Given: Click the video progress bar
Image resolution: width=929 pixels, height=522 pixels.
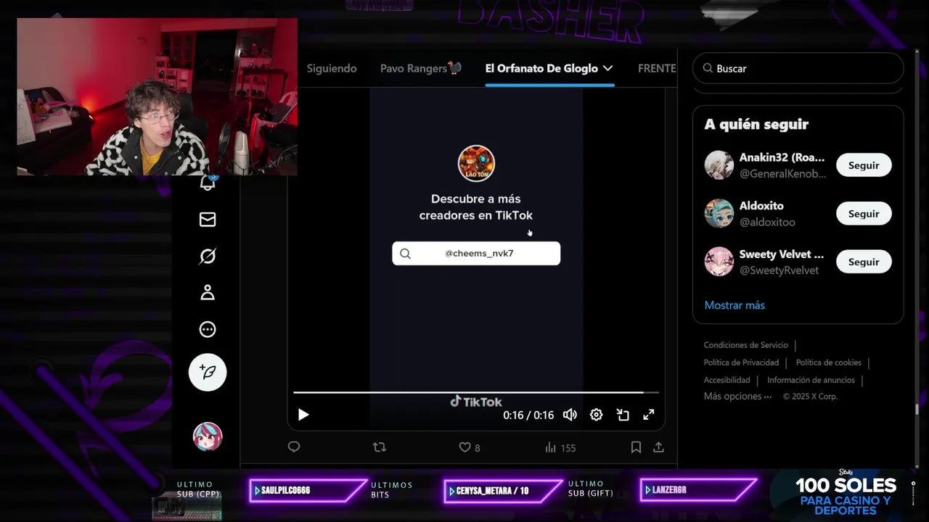Looking at the screenshot, I should point(475,392).
